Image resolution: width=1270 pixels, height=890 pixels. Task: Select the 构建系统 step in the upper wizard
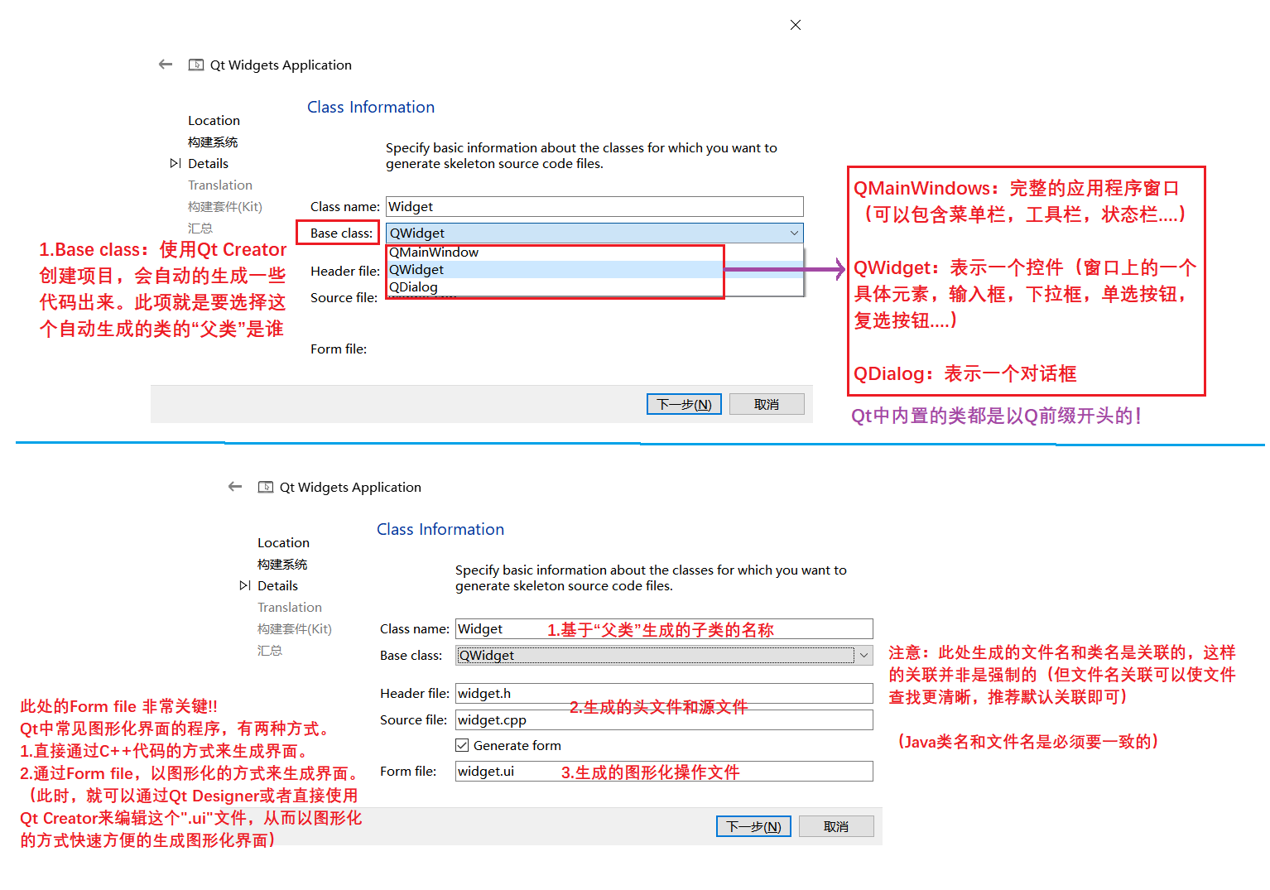[213, 142]
